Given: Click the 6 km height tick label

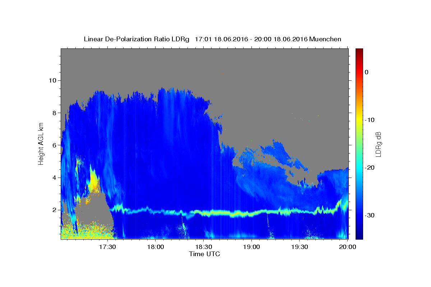Looking at the screenshot, I should (55, 145).
